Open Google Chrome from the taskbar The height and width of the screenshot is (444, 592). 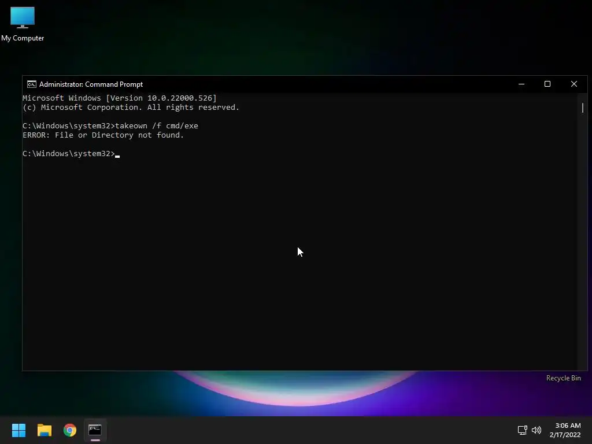click(69, 430)
